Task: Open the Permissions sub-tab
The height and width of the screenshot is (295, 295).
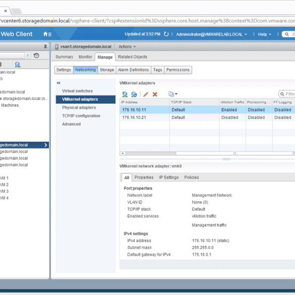Action: coord(178,70)
